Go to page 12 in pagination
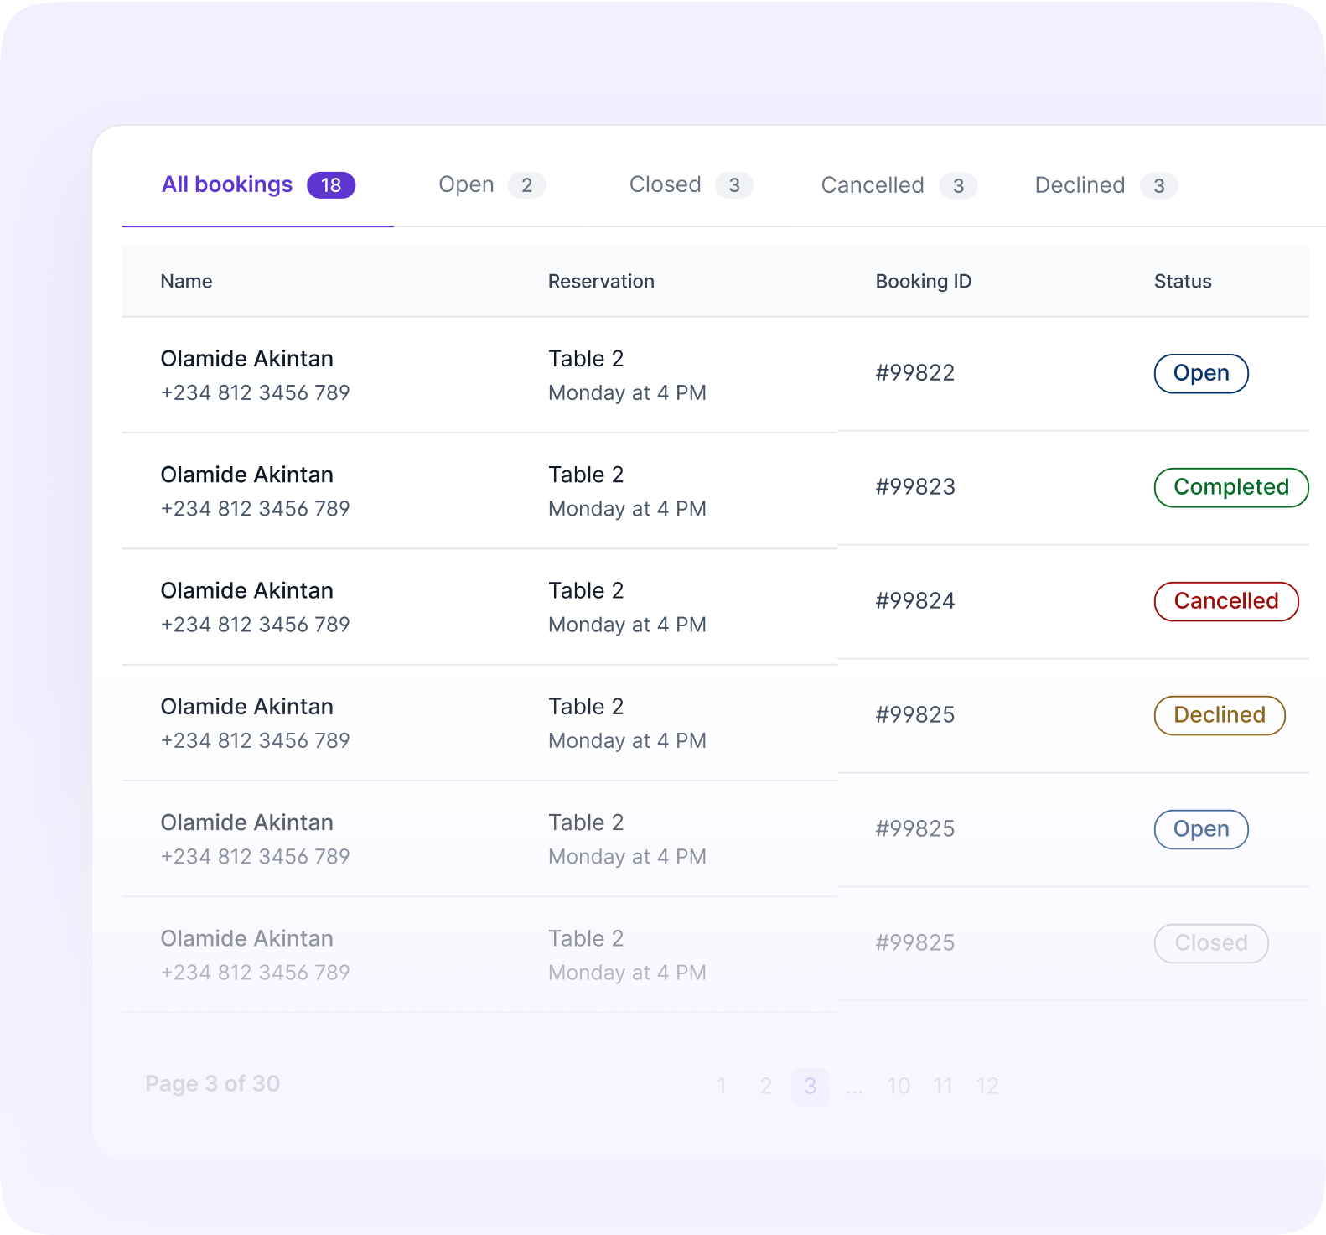The height and width of the screenshot is (1235, 1326). [x=987, y=1087]
